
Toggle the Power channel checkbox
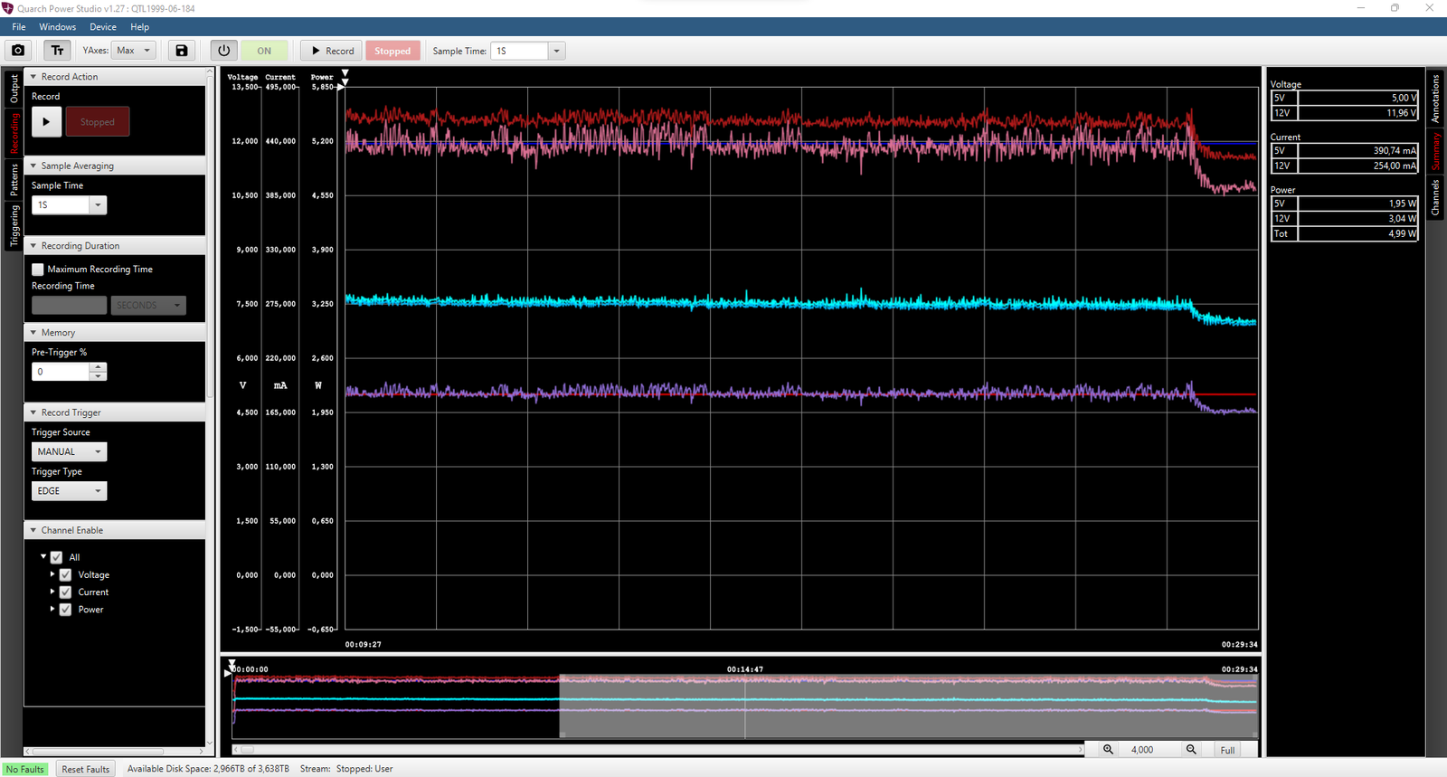point(65,610)
